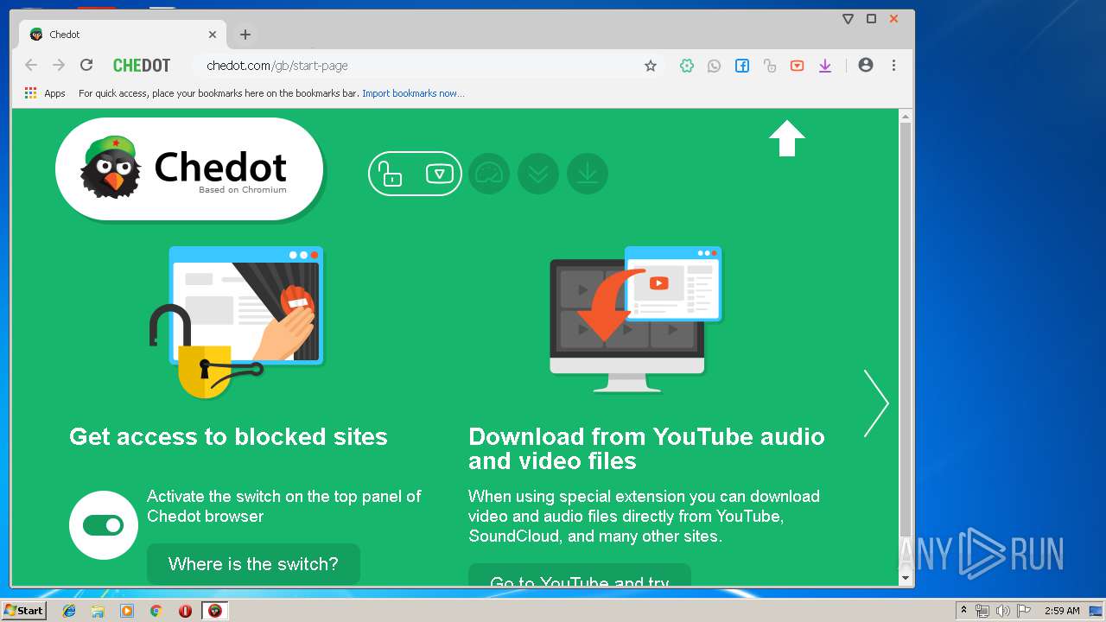Screen dimensions: 1106x622
Task: Select the double-chevron down feature icon
Action: click(x=538, y=174)
